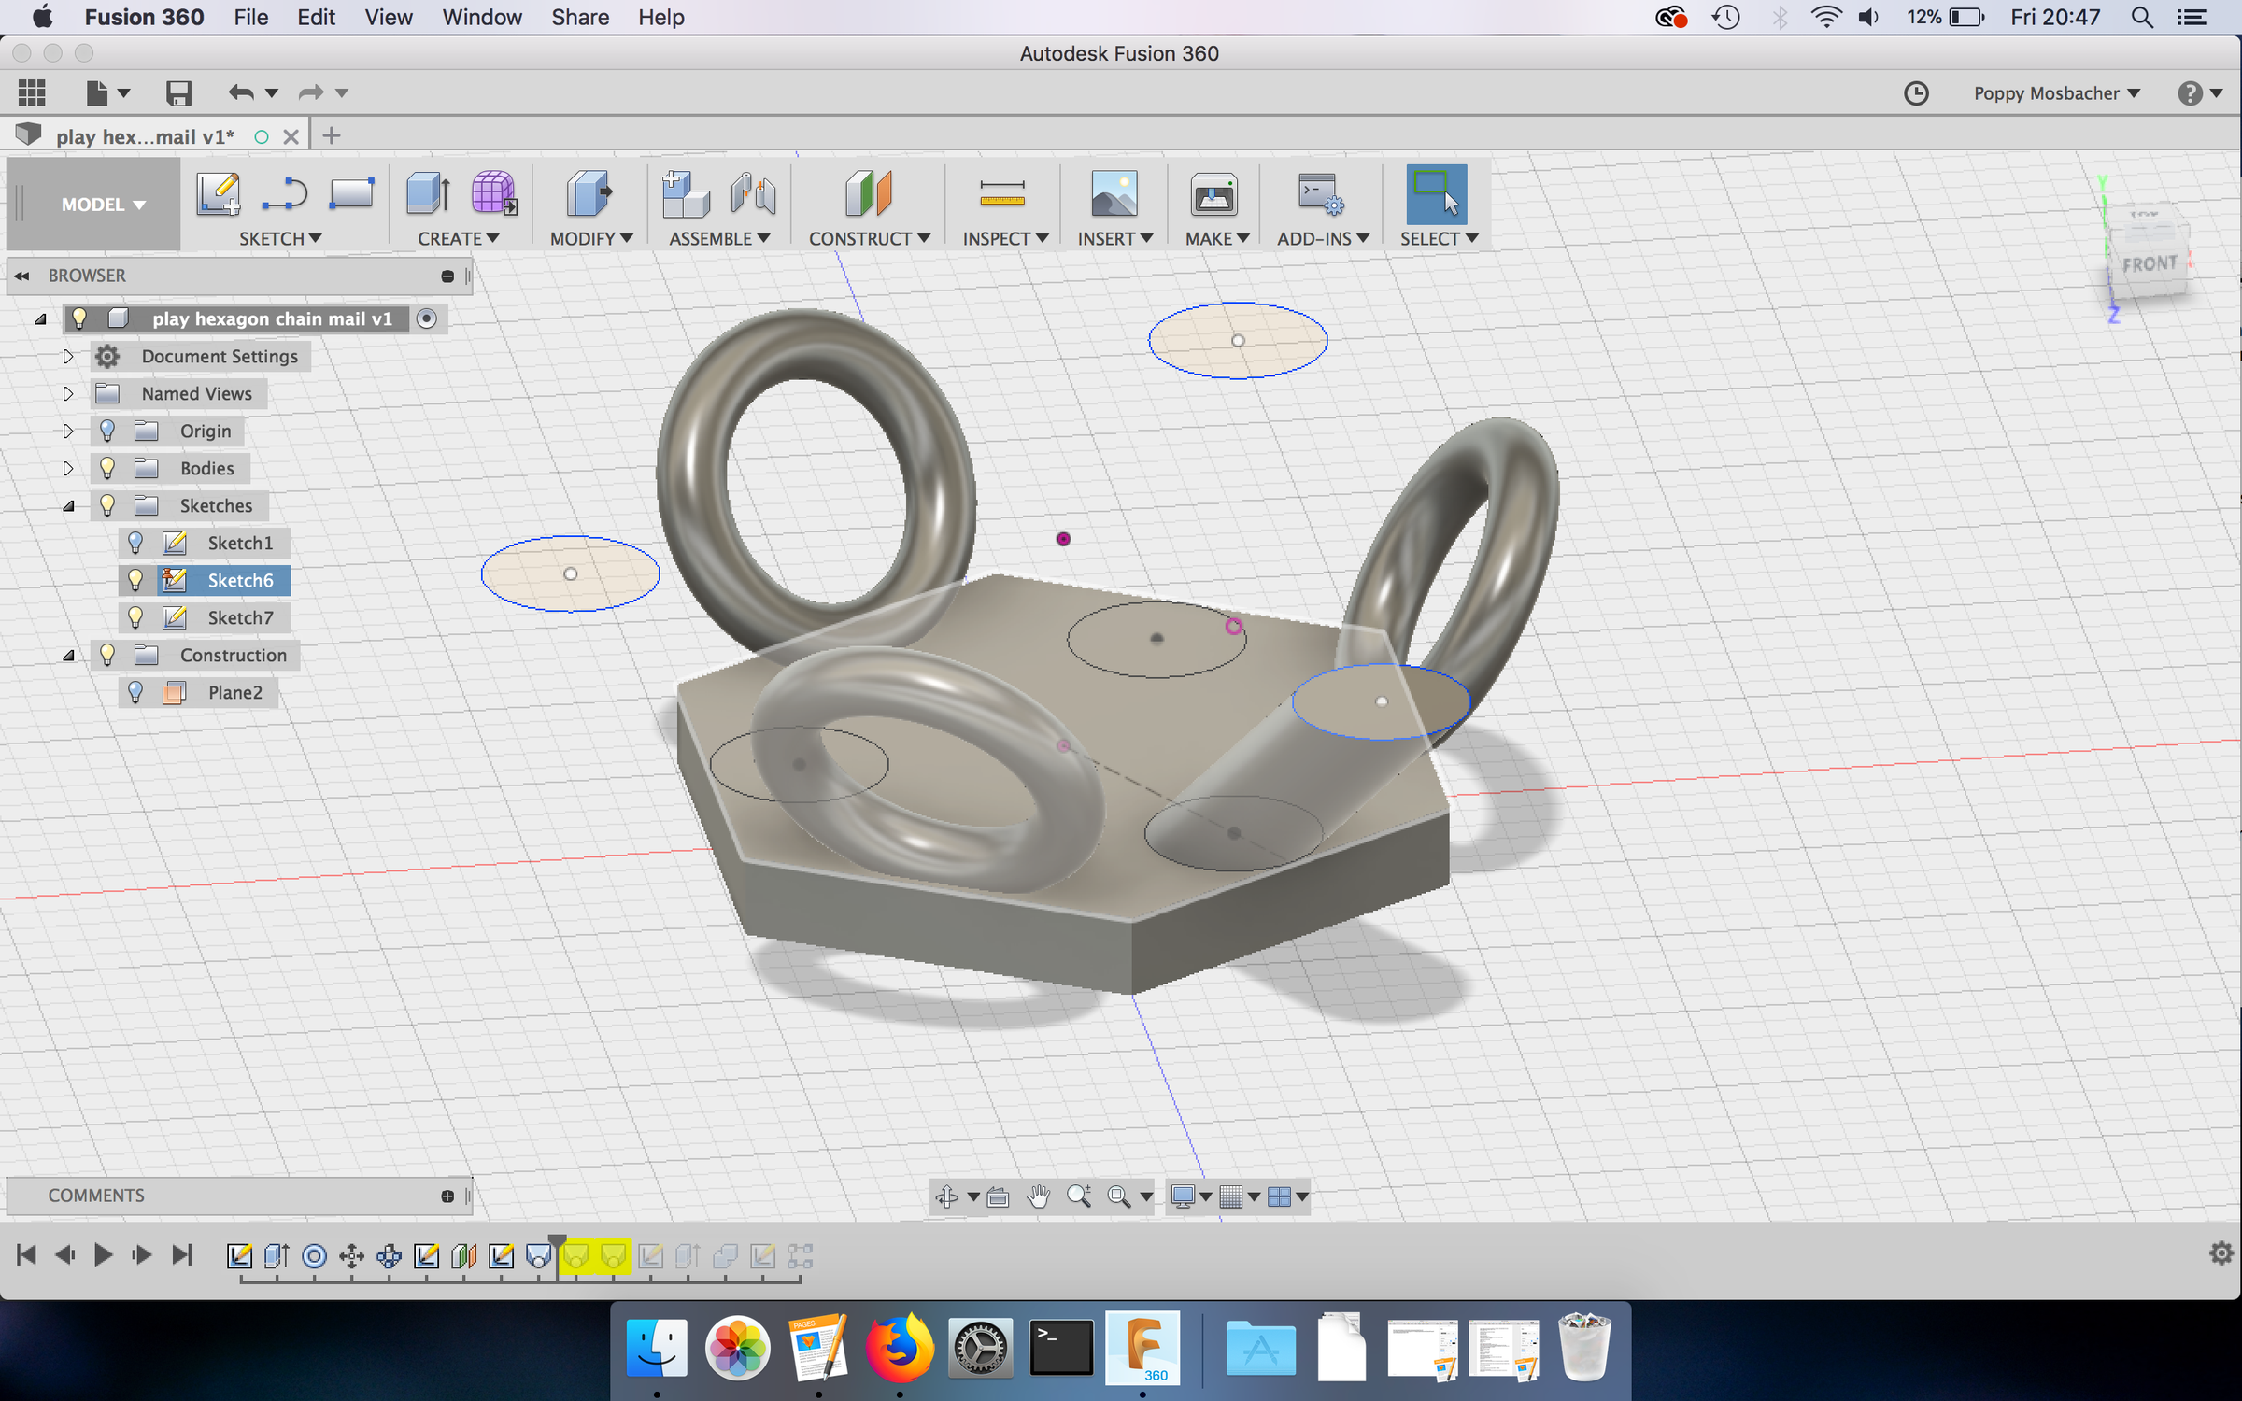Open the Window menu
Screen dimensions: 2242x1401
click(x=482, y=17)
